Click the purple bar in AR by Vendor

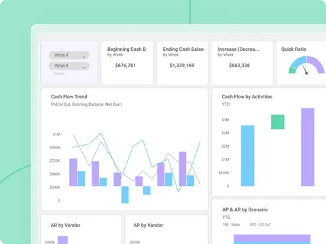tap(62, 240)
